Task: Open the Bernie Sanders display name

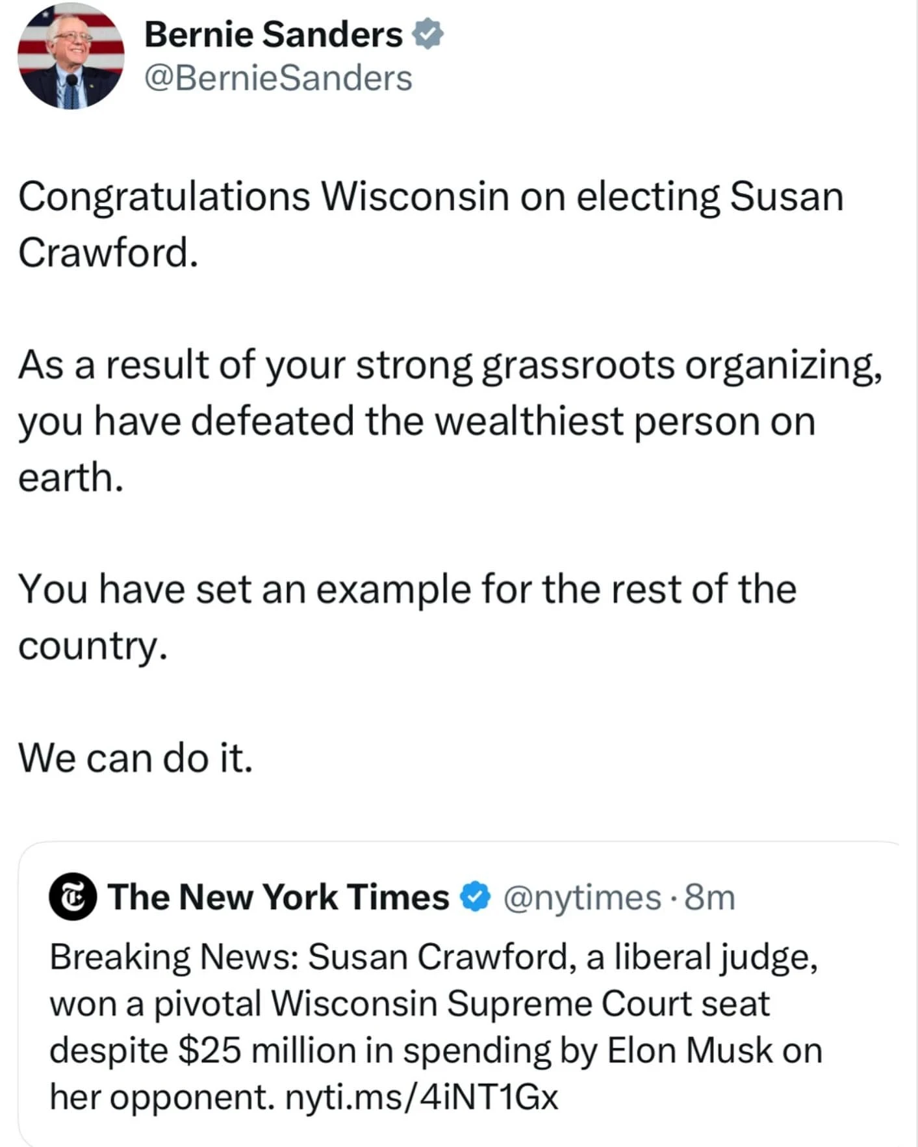Action: (274, 34)
